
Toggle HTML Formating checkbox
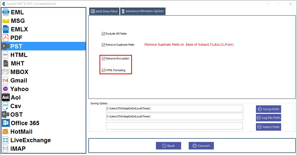coord(103,70)
